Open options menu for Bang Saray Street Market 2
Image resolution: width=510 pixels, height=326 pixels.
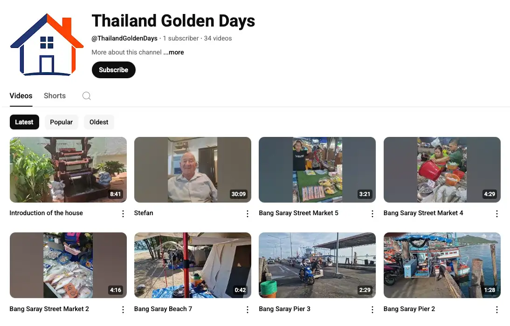[x=123, y=310]
